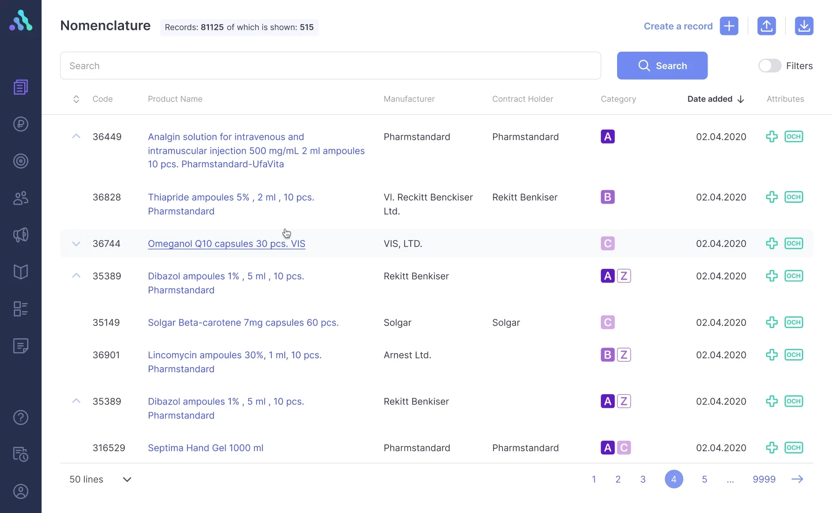Click the Create a record plus button
This screenshot has height=513, width=832.
[729, 26]
